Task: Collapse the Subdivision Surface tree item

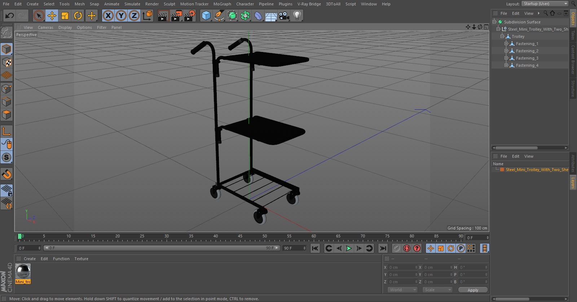Action: click(494, 22)
